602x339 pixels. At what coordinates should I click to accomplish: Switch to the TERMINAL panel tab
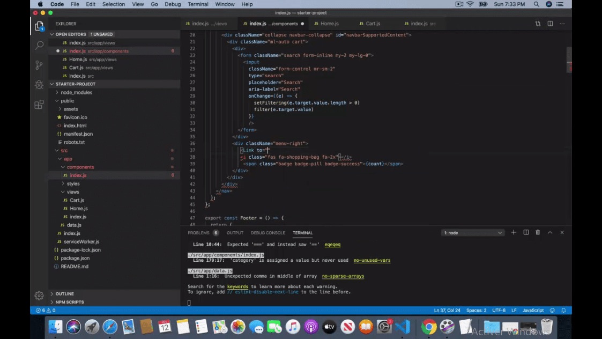coord(302,232)
